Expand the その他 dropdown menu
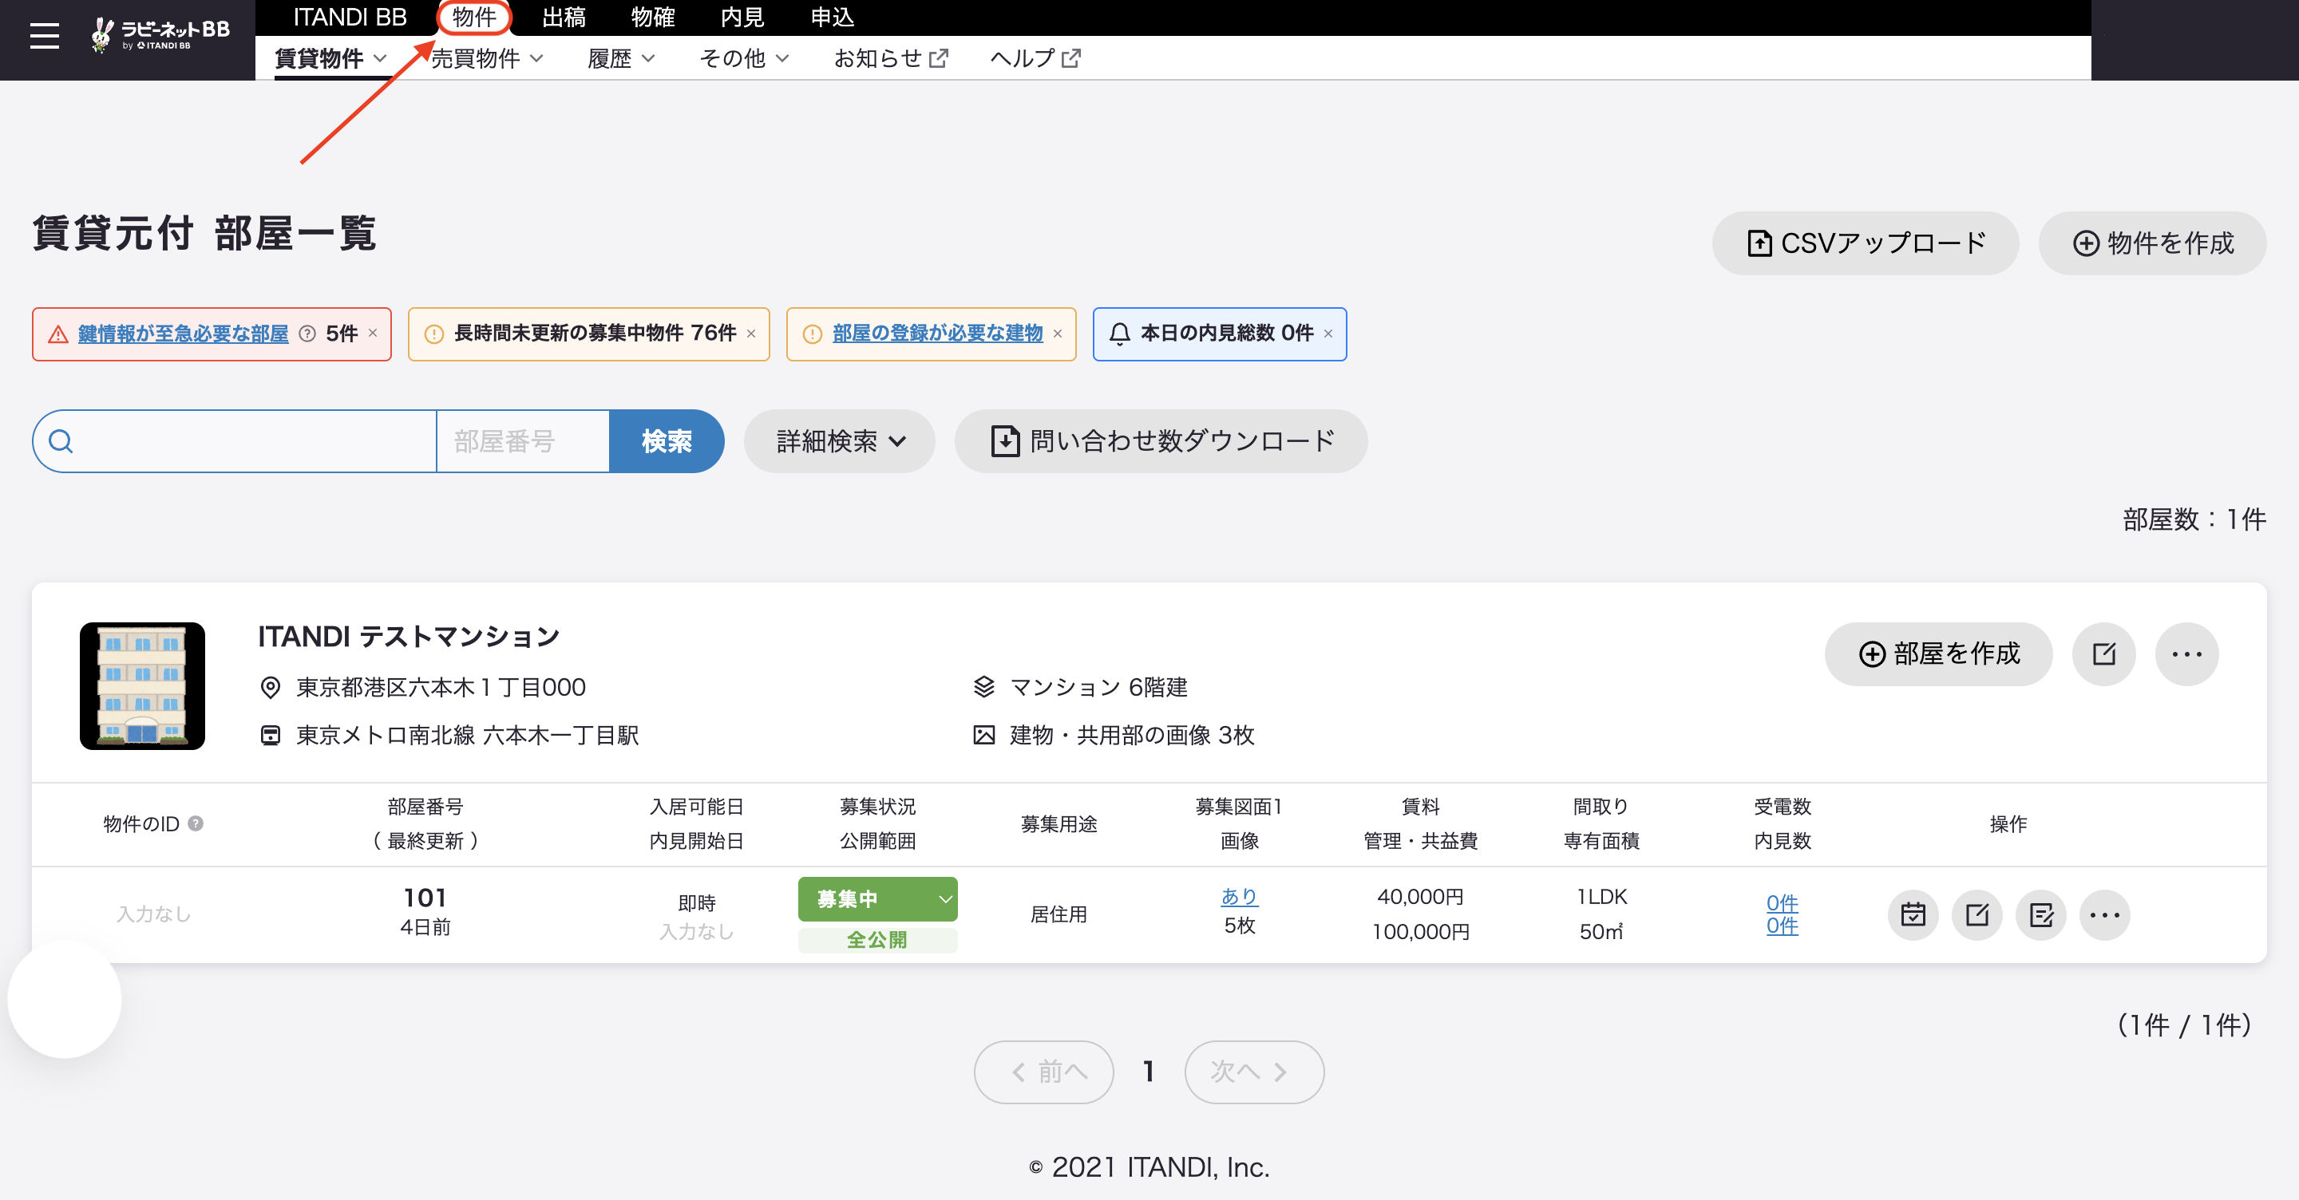The image size is (2299, 1200). 743,59
